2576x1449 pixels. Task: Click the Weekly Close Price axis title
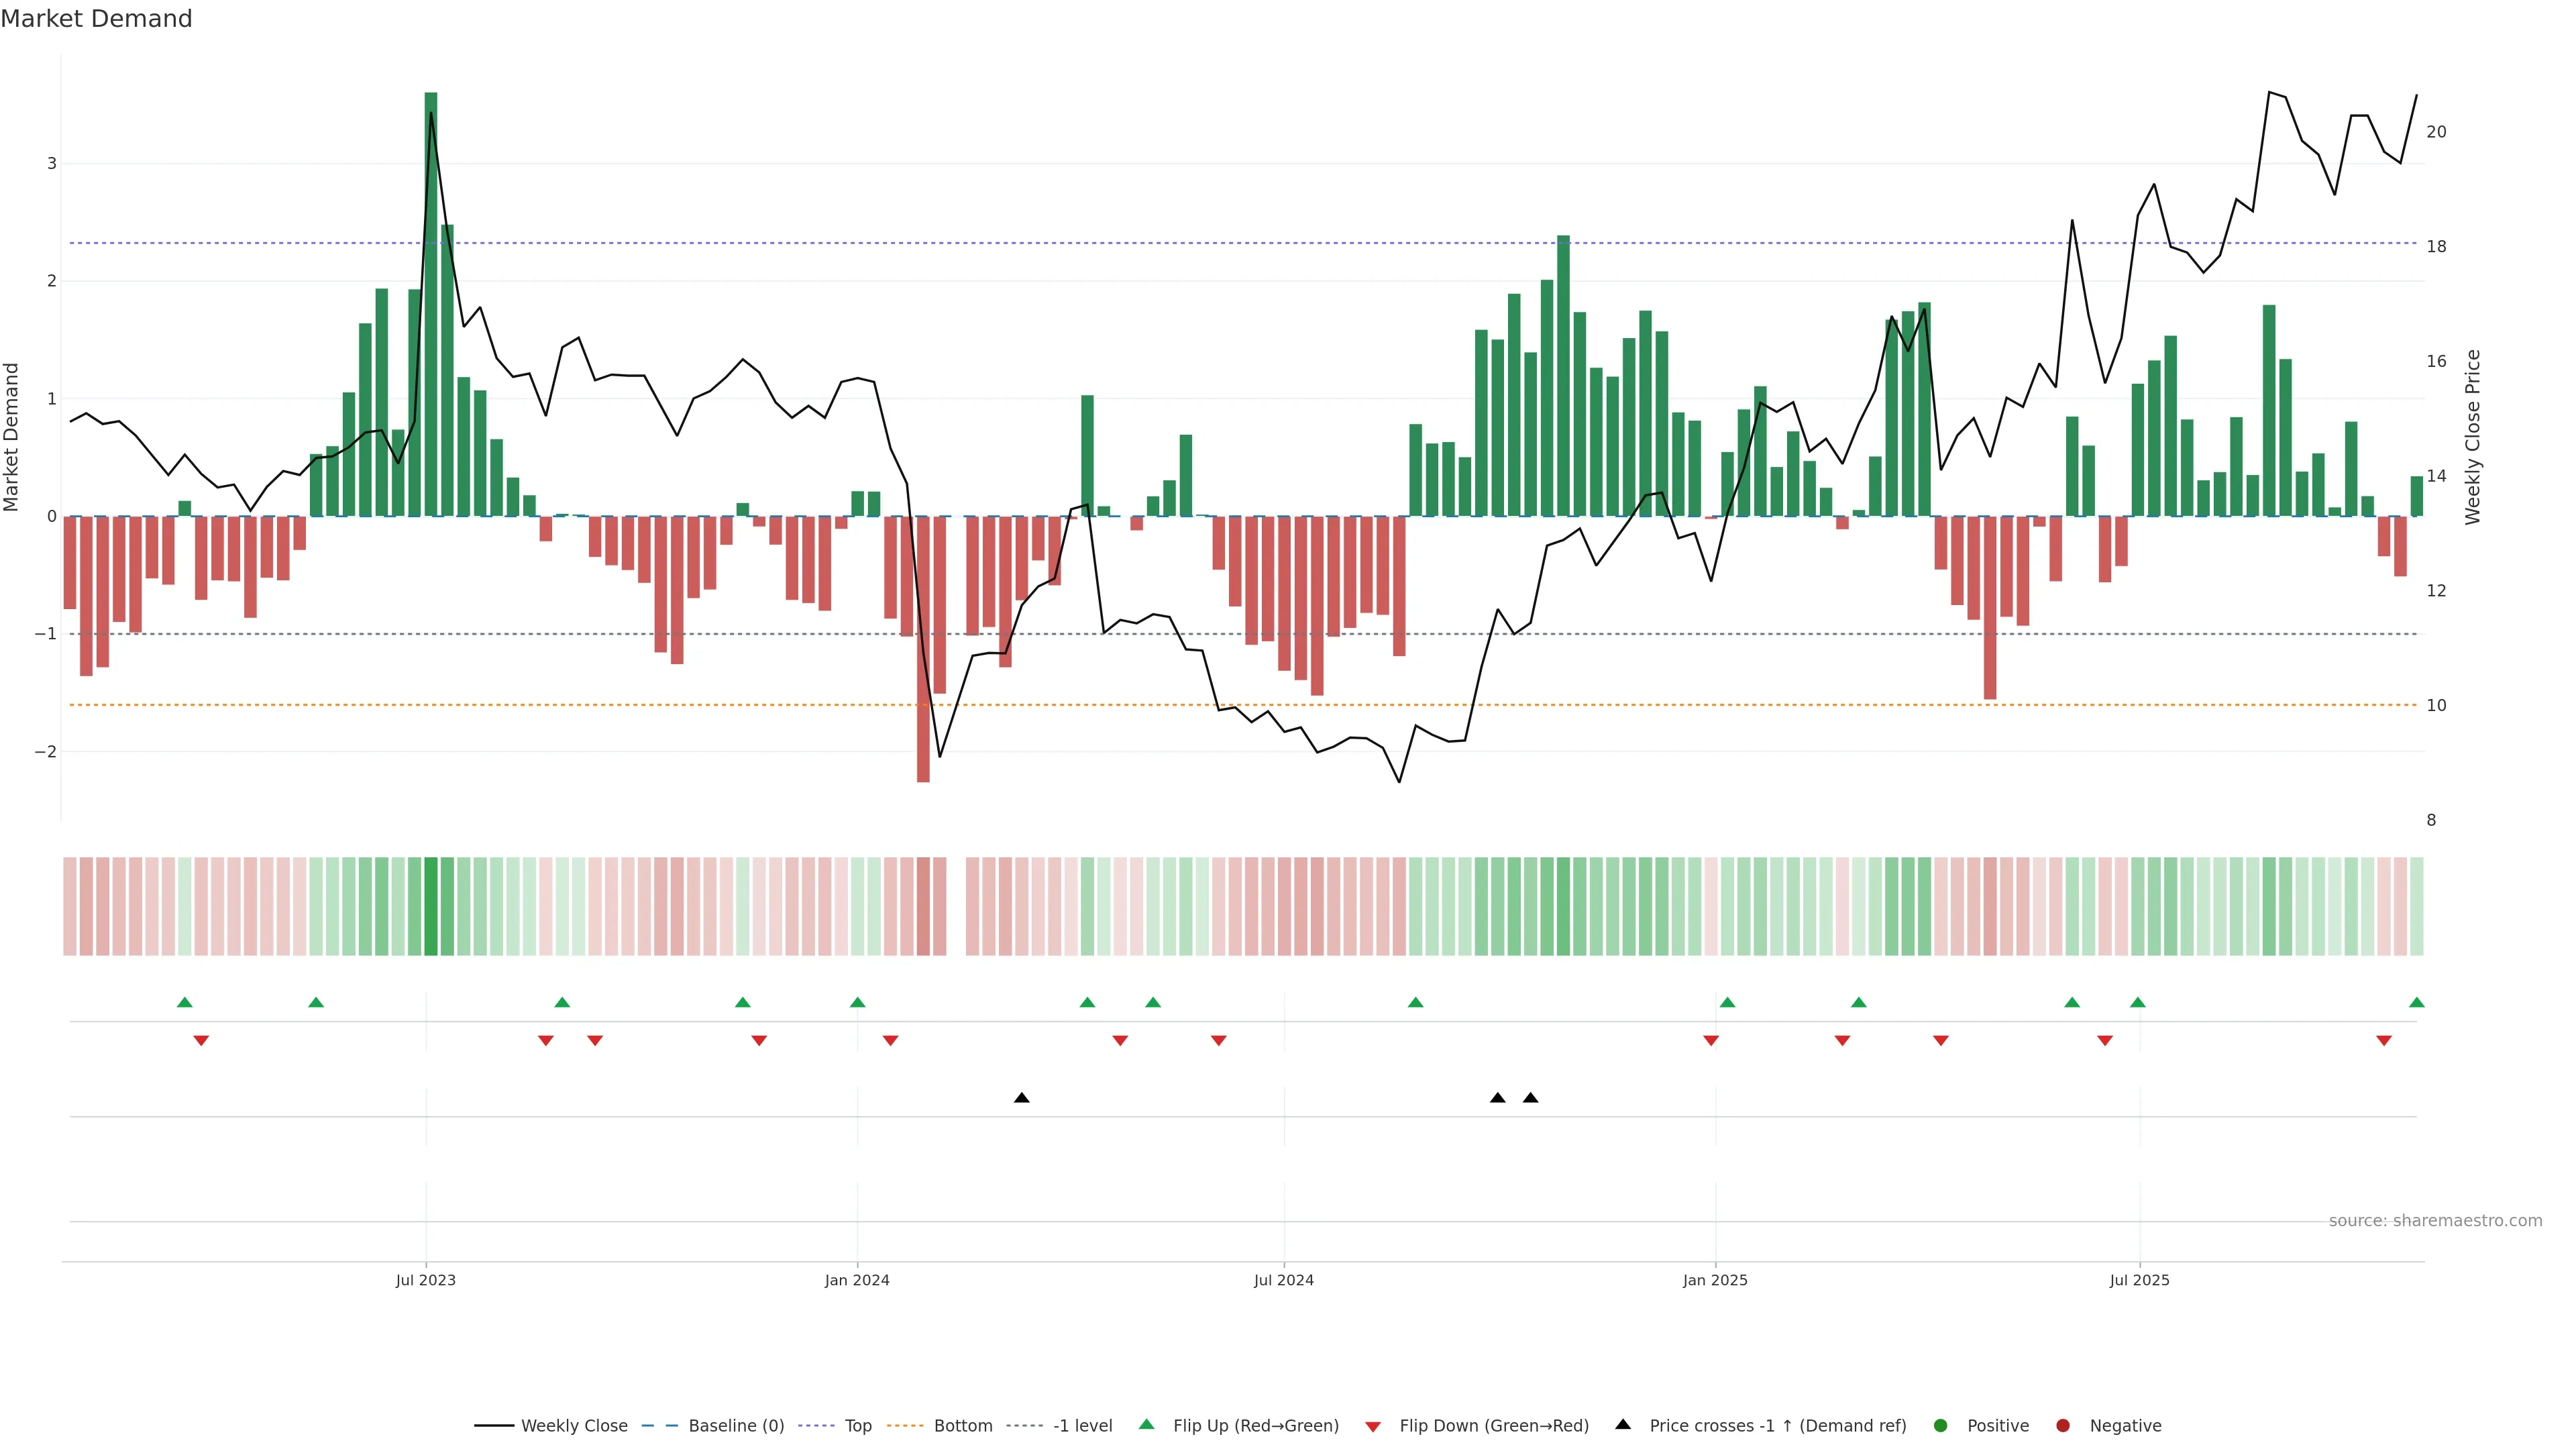pyautogui.click(x=2473, y=437)
